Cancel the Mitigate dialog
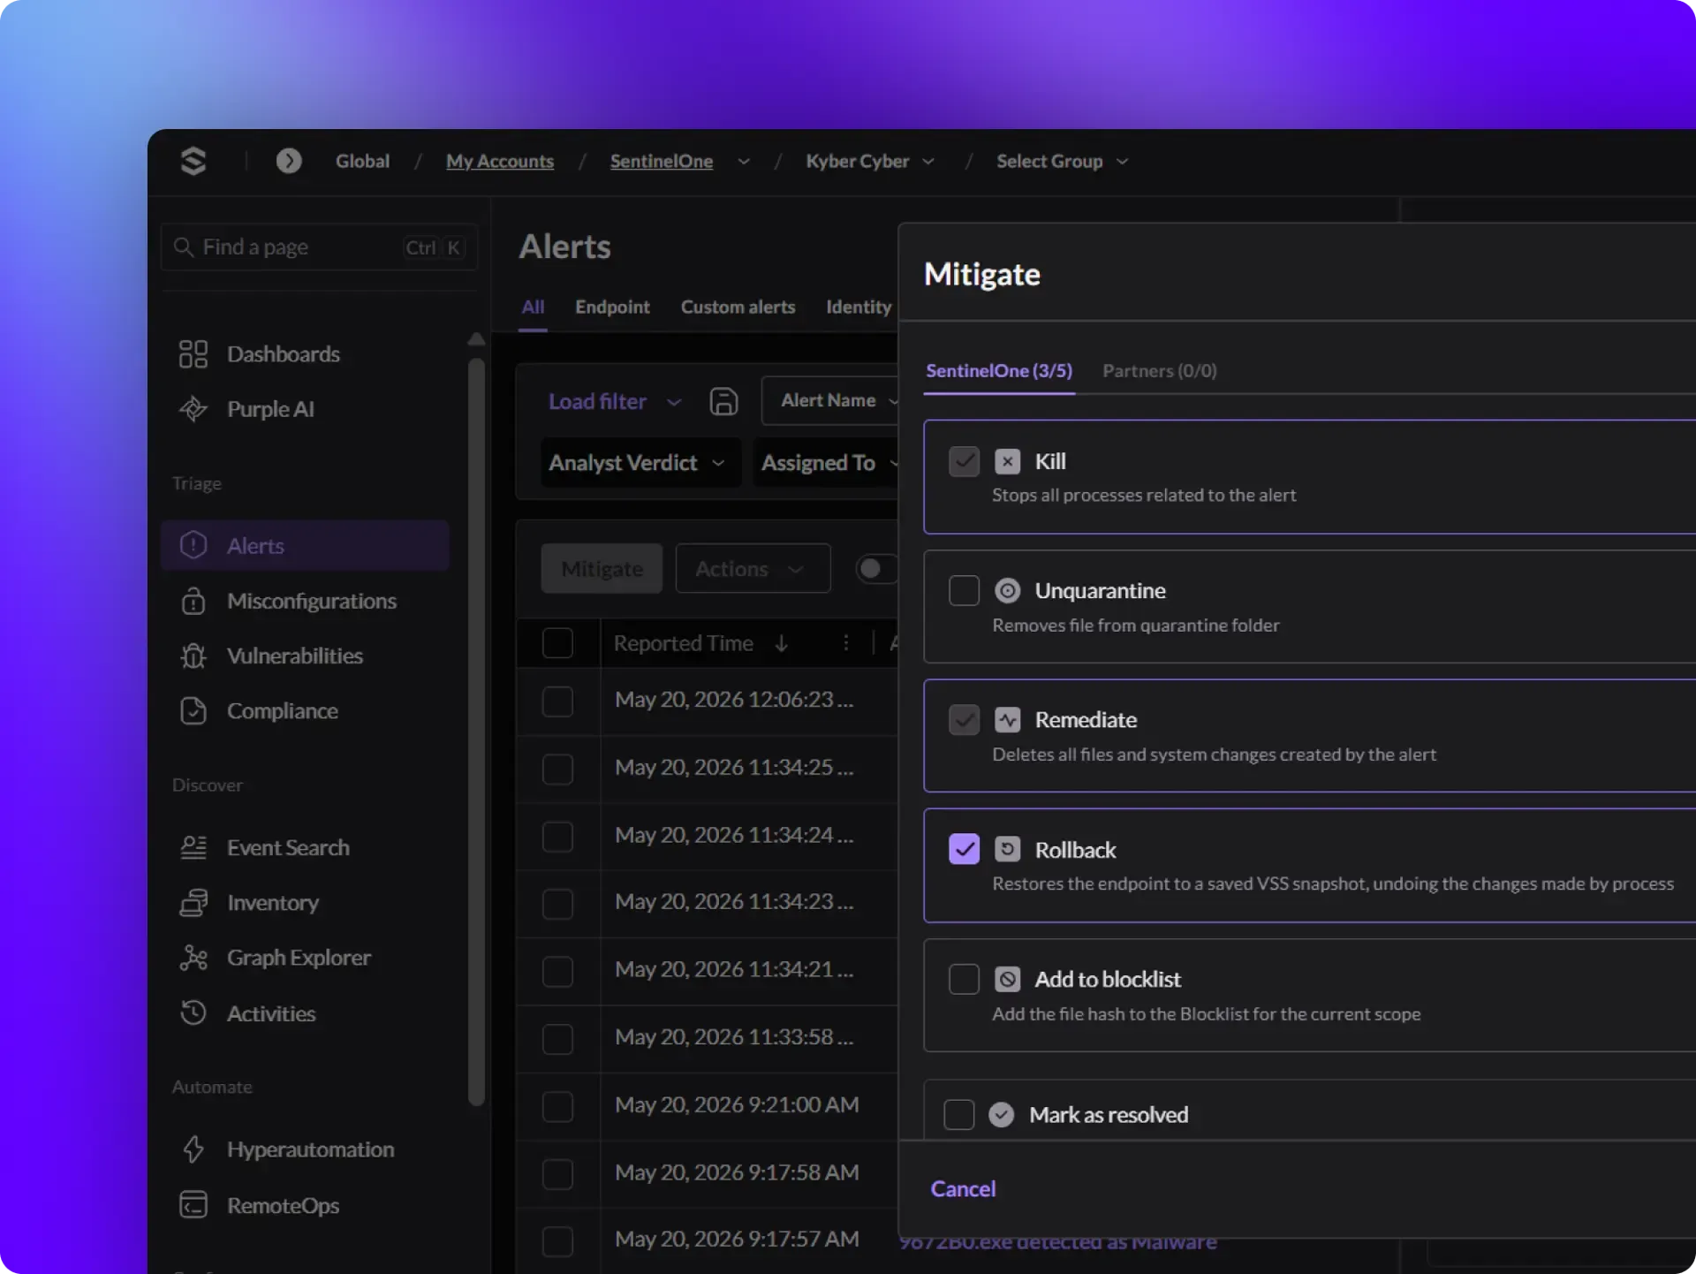Screen dimensions: 1696x1274 click(x=963, y=1189)
